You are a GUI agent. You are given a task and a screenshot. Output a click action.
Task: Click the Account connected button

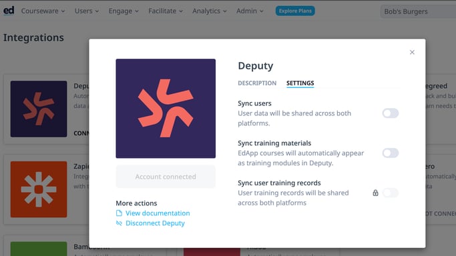[x=166, y=177]
